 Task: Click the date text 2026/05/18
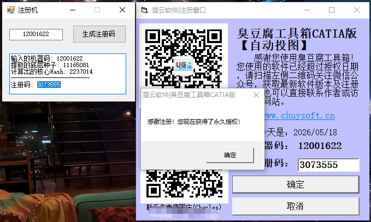coord(315,133)
